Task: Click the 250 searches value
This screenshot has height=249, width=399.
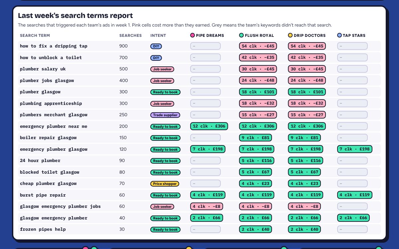Action: tap(123, 115)
